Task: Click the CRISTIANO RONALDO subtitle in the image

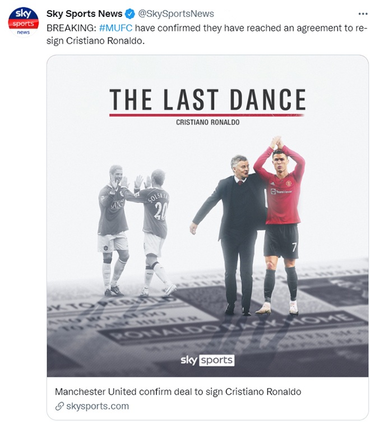Action: click(207, 122)
